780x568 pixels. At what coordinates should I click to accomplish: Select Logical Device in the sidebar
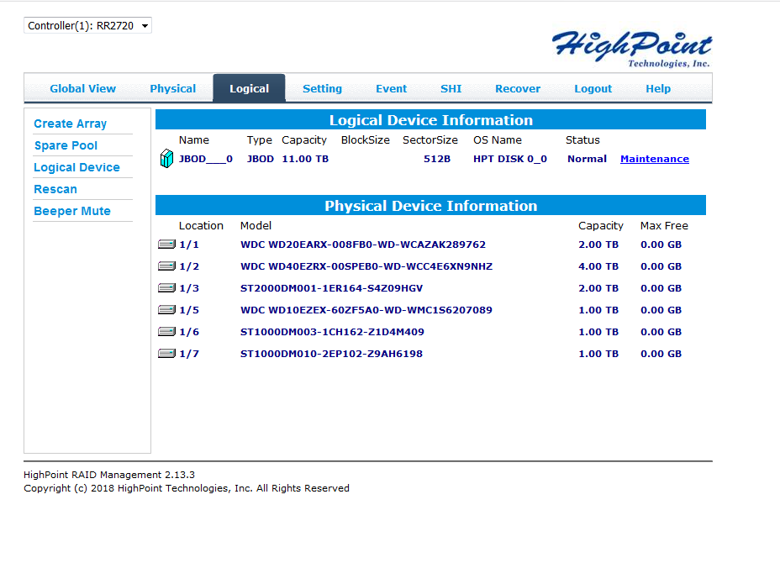pyautogui.click(x=76, y=167)
